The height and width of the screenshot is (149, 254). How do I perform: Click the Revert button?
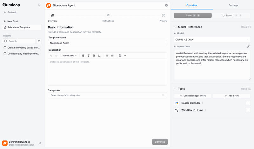(232, 15)
